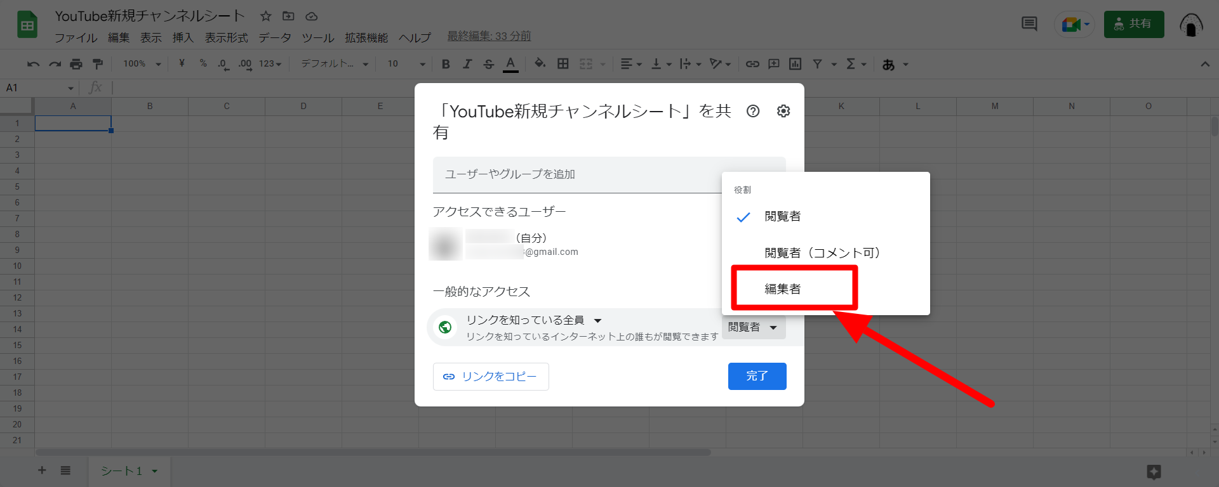
Task: Open 閲覧者 role dropdown beside link access
Action: pos(753,327)
